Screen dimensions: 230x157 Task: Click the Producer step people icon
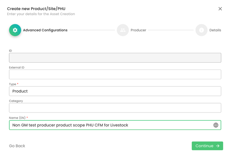pyautogui.click(x=123, y=30)
